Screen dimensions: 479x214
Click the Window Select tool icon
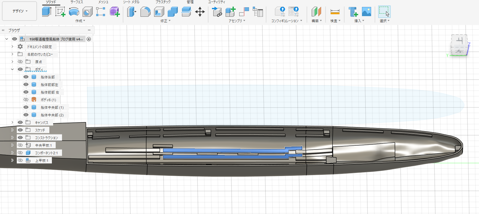click(384, 12)
